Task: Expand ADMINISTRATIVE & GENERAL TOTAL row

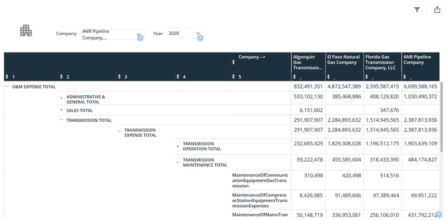Action: click(61, 98)
